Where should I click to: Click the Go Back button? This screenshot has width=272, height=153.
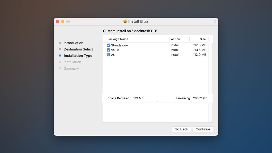(x=181, y=129)
